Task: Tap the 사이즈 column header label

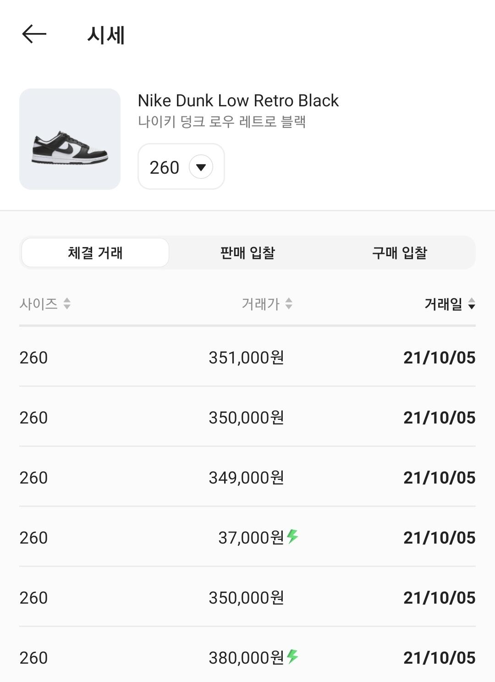Action: tap(38, 303)
